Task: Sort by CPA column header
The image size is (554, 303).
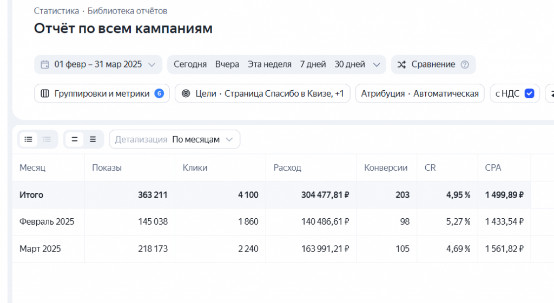Action: (x=493, y=167)
